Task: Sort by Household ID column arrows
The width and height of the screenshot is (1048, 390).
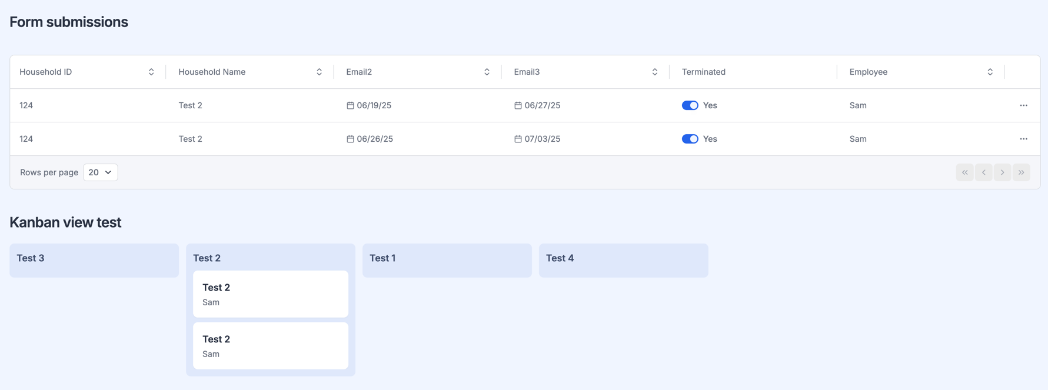Action: [x=151, y=72]
